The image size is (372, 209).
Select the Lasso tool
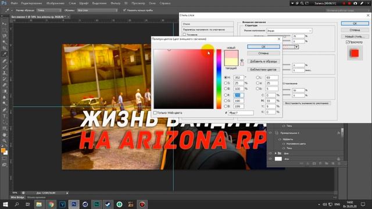tap(4, 36)
